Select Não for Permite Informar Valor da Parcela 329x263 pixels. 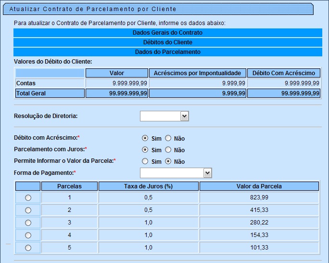168,161
